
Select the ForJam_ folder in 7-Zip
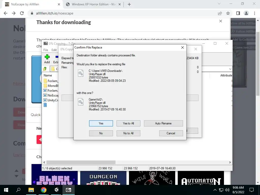coord(51,81)
